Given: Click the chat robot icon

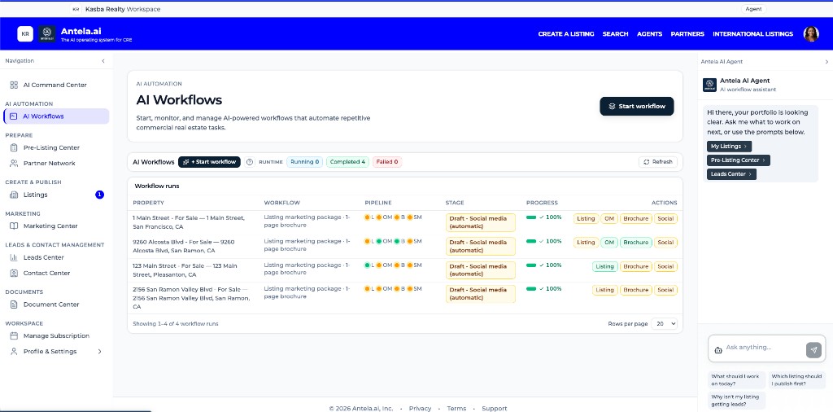Looking at the screenshot, I should click(x=718, y=350).
